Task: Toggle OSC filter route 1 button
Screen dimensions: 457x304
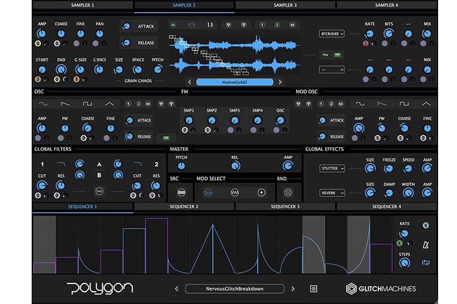Action: (x=129, y=104)
